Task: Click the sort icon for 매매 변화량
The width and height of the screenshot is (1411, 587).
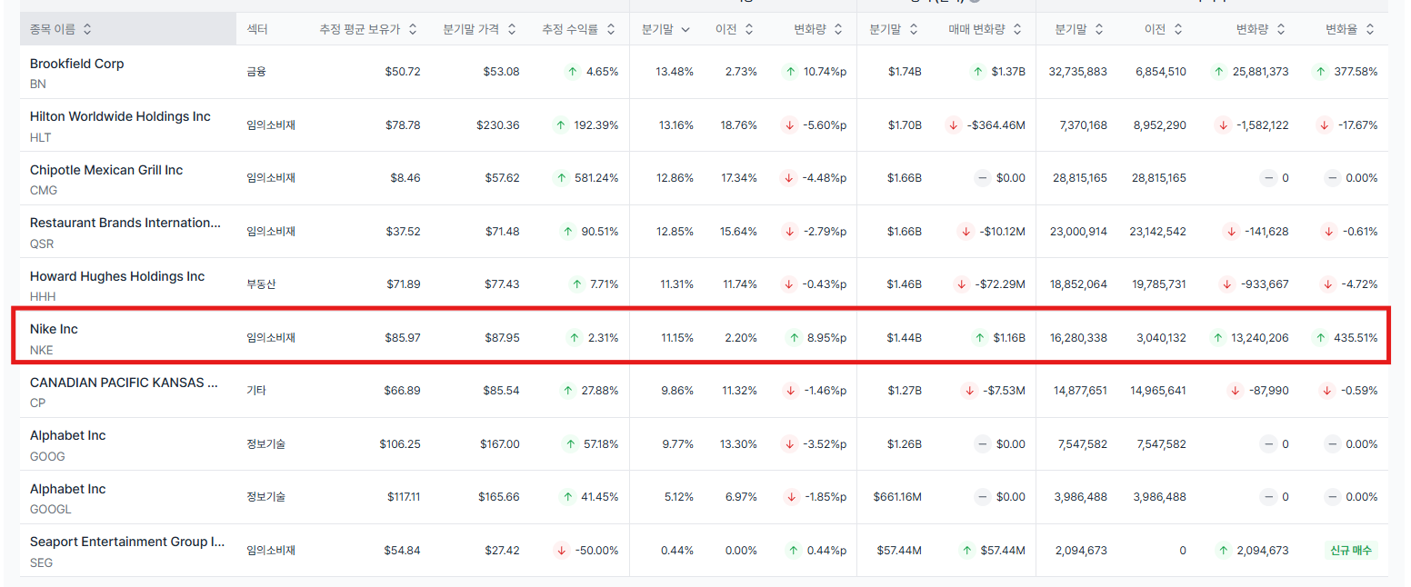Action: click(1017, 29)
